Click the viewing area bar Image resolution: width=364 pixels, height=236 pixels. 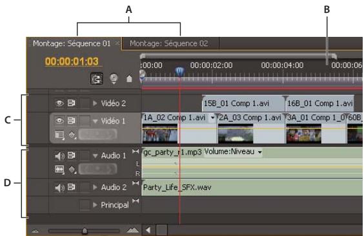[x=238, y=56]
